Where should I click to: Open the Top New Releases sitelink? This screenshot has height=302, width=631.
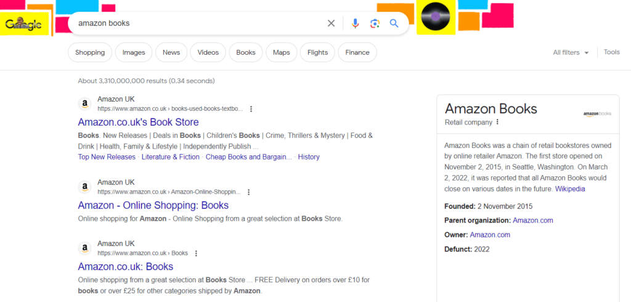(107, 157)
